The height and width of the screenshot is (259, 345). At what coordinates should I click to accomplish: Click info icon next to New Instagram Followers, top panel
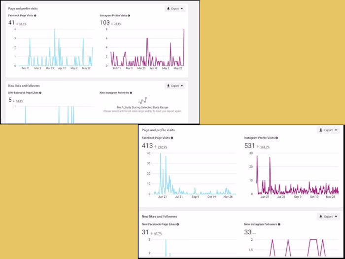[x=131, y=93]
